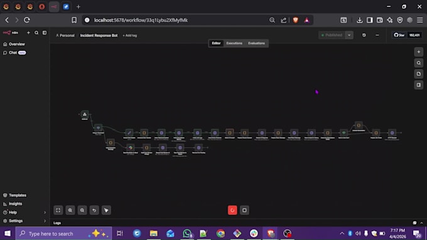Open the Webhook trigger node

tap(85, 114)
